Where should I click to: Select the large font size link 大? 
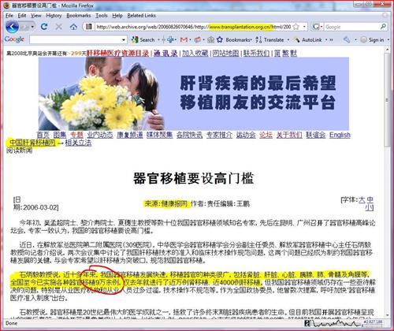point(362,200)
